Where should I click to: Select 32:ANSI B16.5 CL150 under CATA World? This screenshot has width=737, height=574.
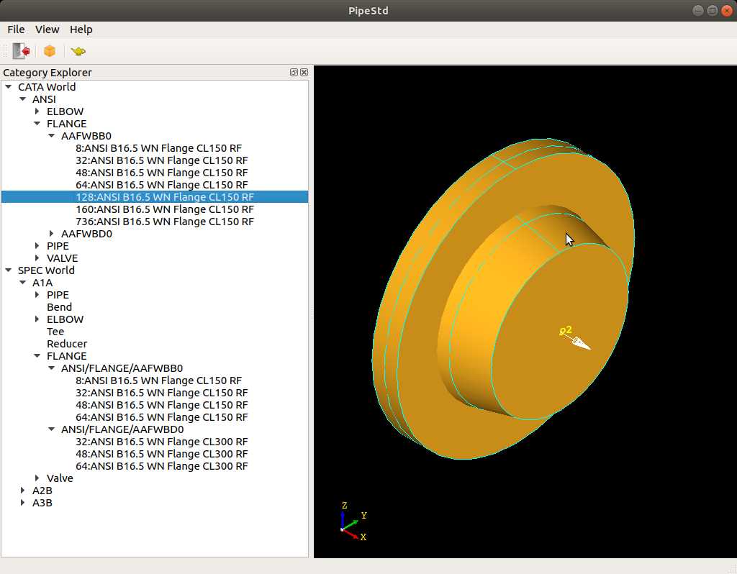point(161,160)
